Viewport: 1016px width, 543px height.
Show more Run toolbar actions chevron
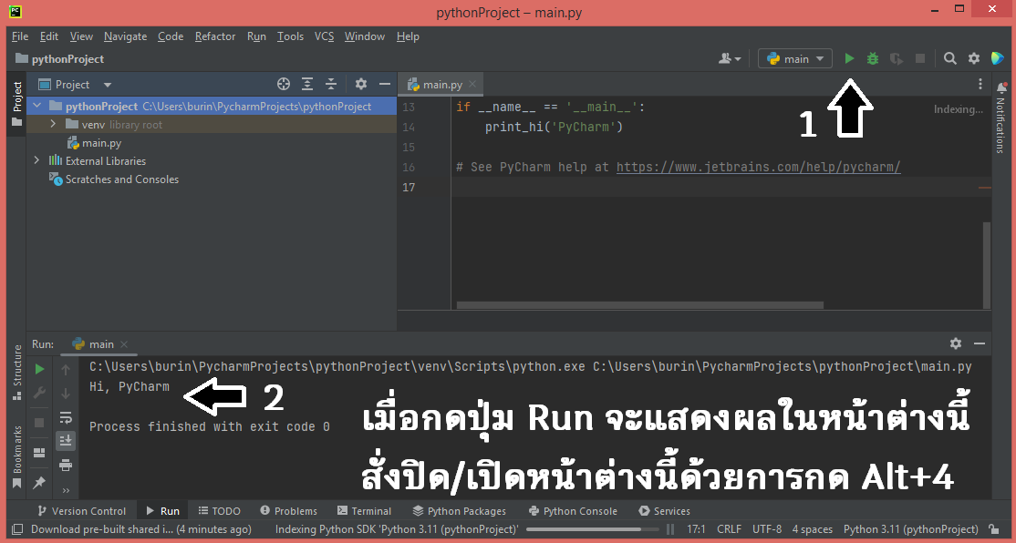point(66,490)
